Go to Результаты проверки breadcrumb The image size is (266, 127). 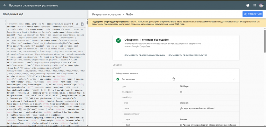coord(106,14)
